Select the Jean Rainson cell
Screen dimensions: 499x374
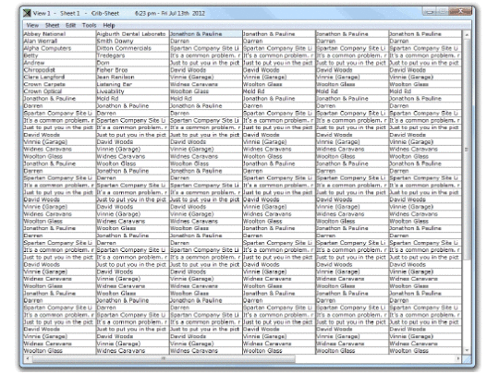click(x=132, y=77)
